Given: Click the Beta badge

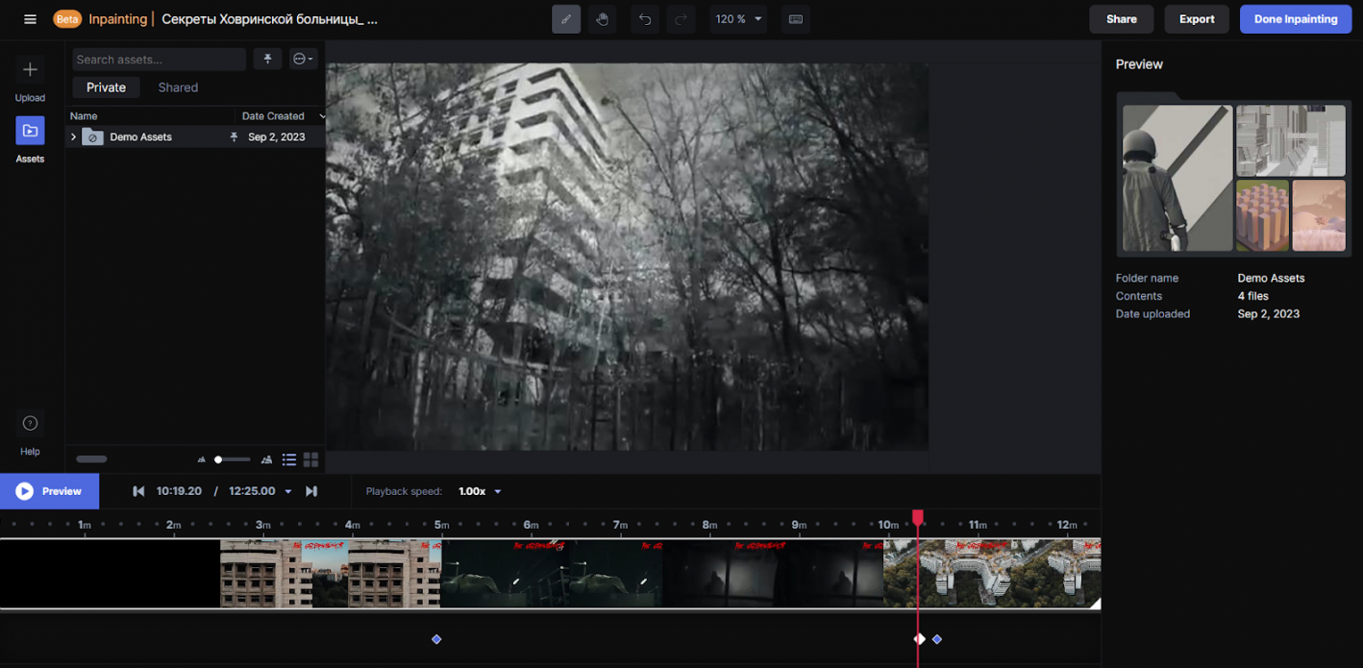Looking at the screenshot, I should tap(67, 19).
